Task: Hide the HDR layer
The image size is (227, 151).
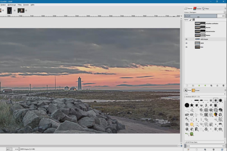Action: point(187,43)
